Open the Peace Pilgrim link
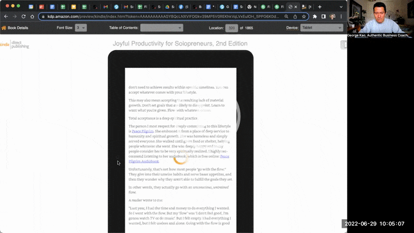Viewport: 414px width, 233px height. point(143,131)
